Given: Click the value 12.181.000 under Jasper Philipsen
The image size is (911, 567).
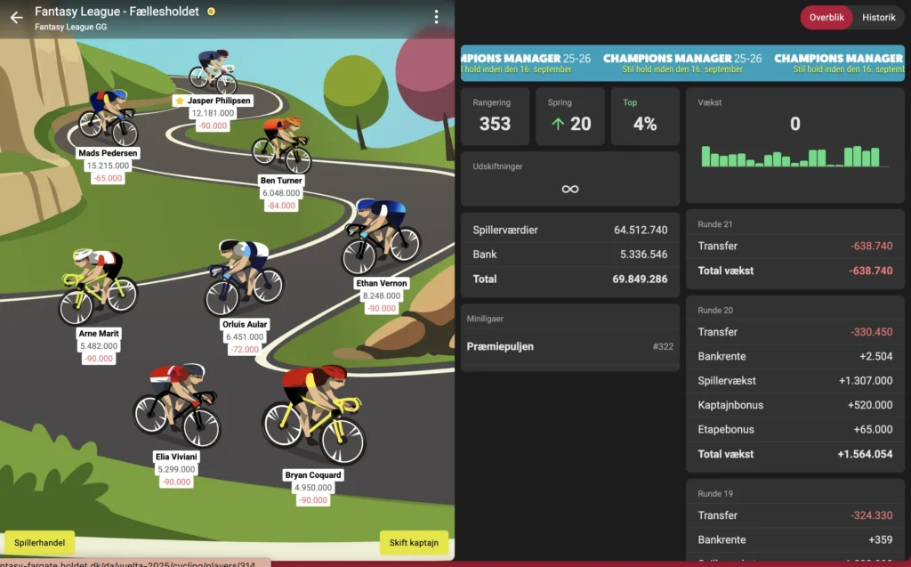Looking at the screenshot, I should [x=213, y=113].
